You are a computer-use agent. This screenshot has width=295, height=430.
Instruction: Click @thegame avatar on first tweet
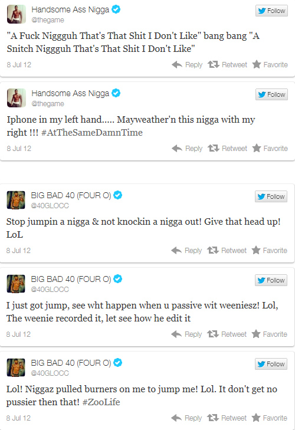(x=17, y=14)
